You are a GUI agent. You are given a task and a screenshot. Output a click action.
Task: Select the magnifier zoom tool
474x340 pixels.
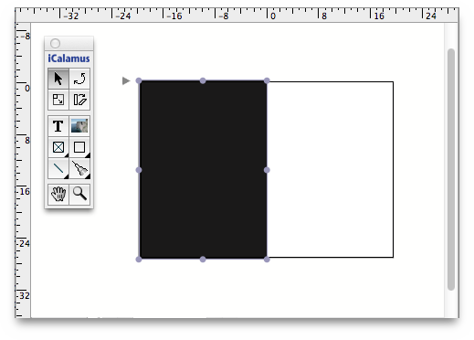click(x=79, y=194)
